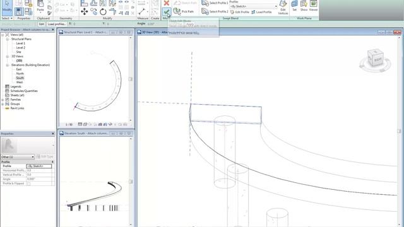Open the Profile By Sketch dropdown in the ribbon
Viewport: 404px width, 227px height.
(x=254, y=6)
